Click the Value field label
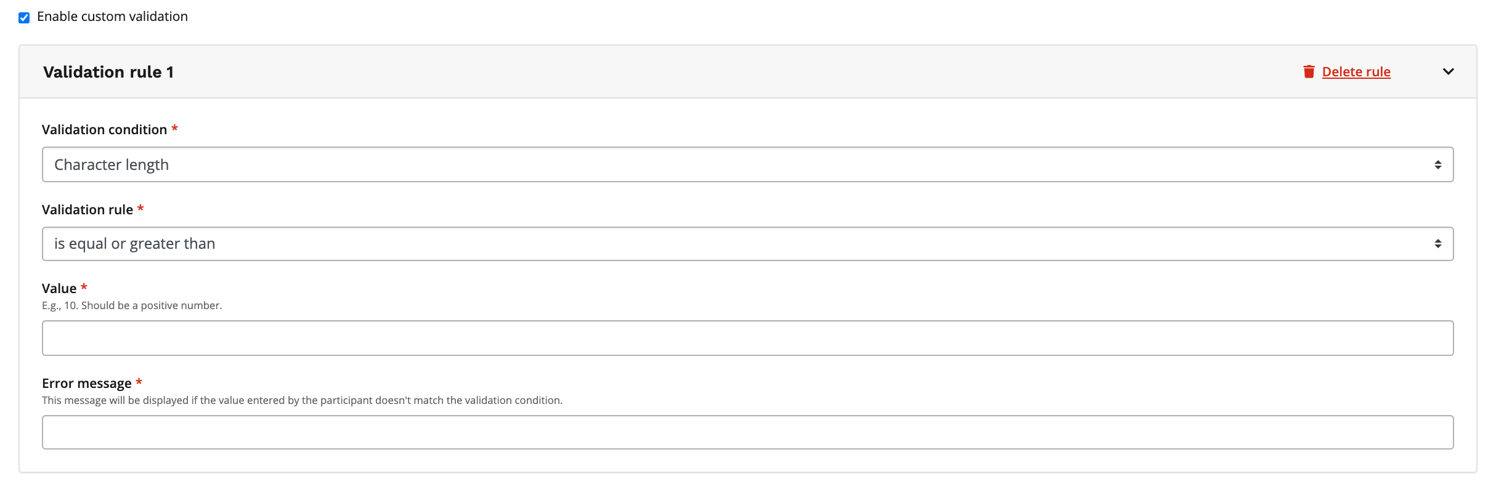Screen dimensions: 1496x484 (59, 289)
